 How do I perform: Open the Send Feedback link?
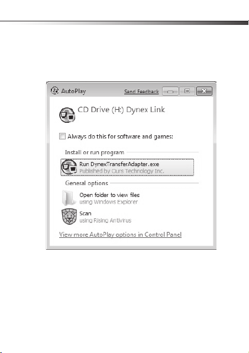coord(141,91)
